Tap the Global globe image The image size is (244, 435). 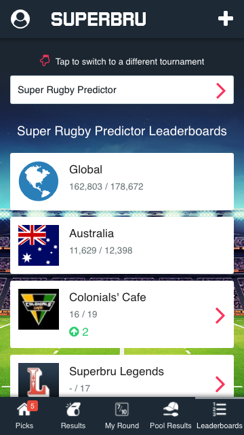pyautogui.click(x=39, y=181)
